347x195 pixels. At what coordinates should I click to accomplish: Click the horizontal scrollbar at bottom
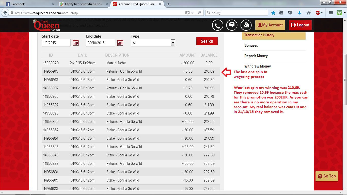(171, 192)
